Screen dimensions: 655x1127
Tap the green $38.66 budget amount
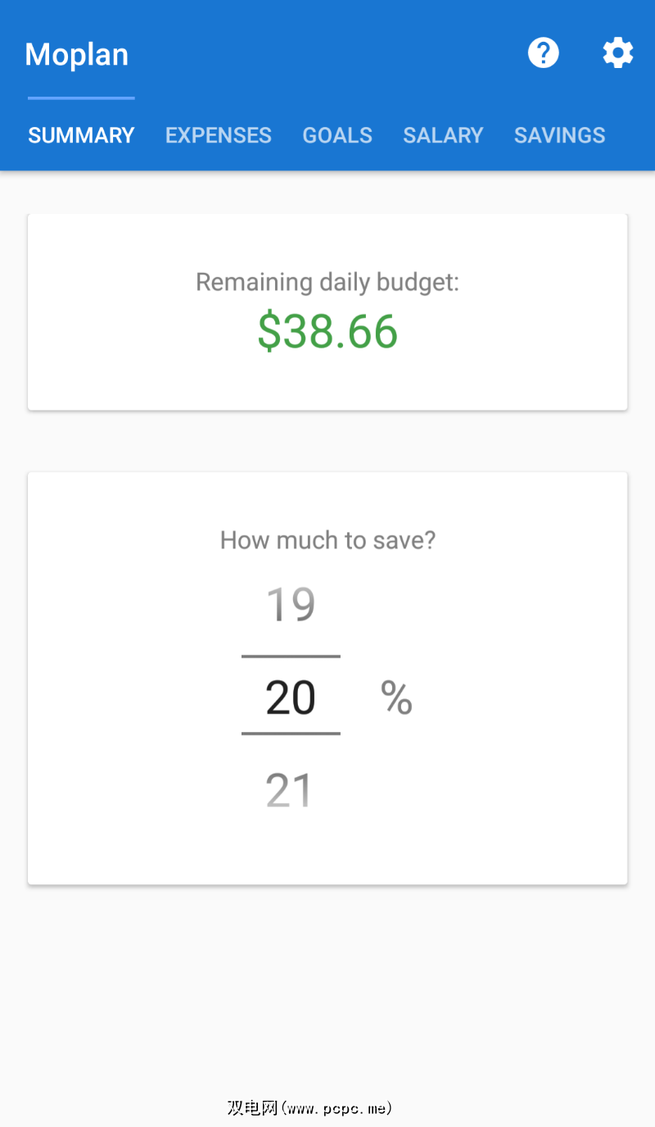tap(327, 332)
